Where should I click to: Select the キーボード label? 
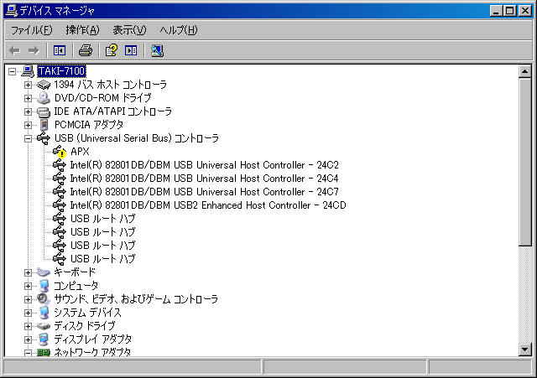[75, 272]
